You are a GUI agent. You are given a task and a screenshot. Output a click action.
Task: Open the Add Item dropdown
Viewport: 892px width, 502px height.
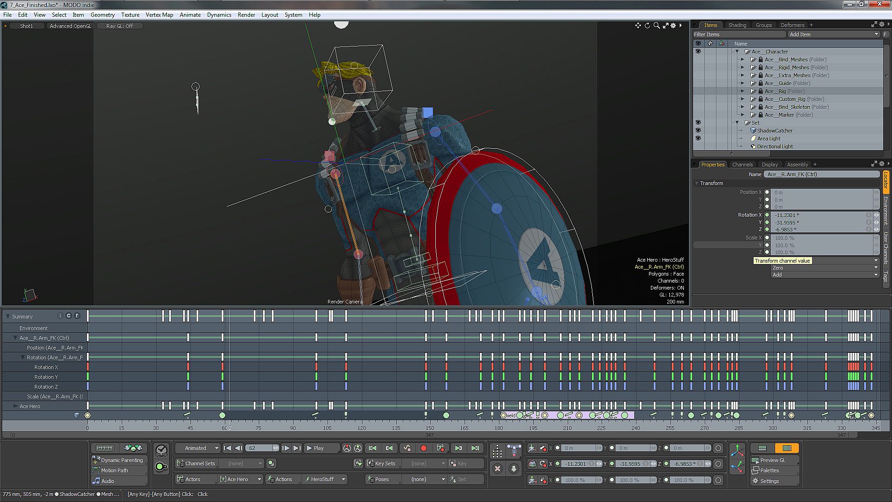tap(833, 34)
